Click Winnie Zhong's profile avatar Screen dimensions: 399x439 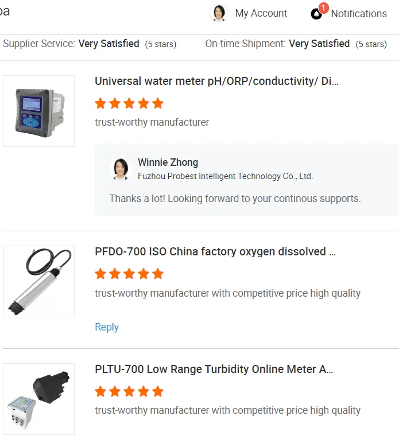coord(121,169)
